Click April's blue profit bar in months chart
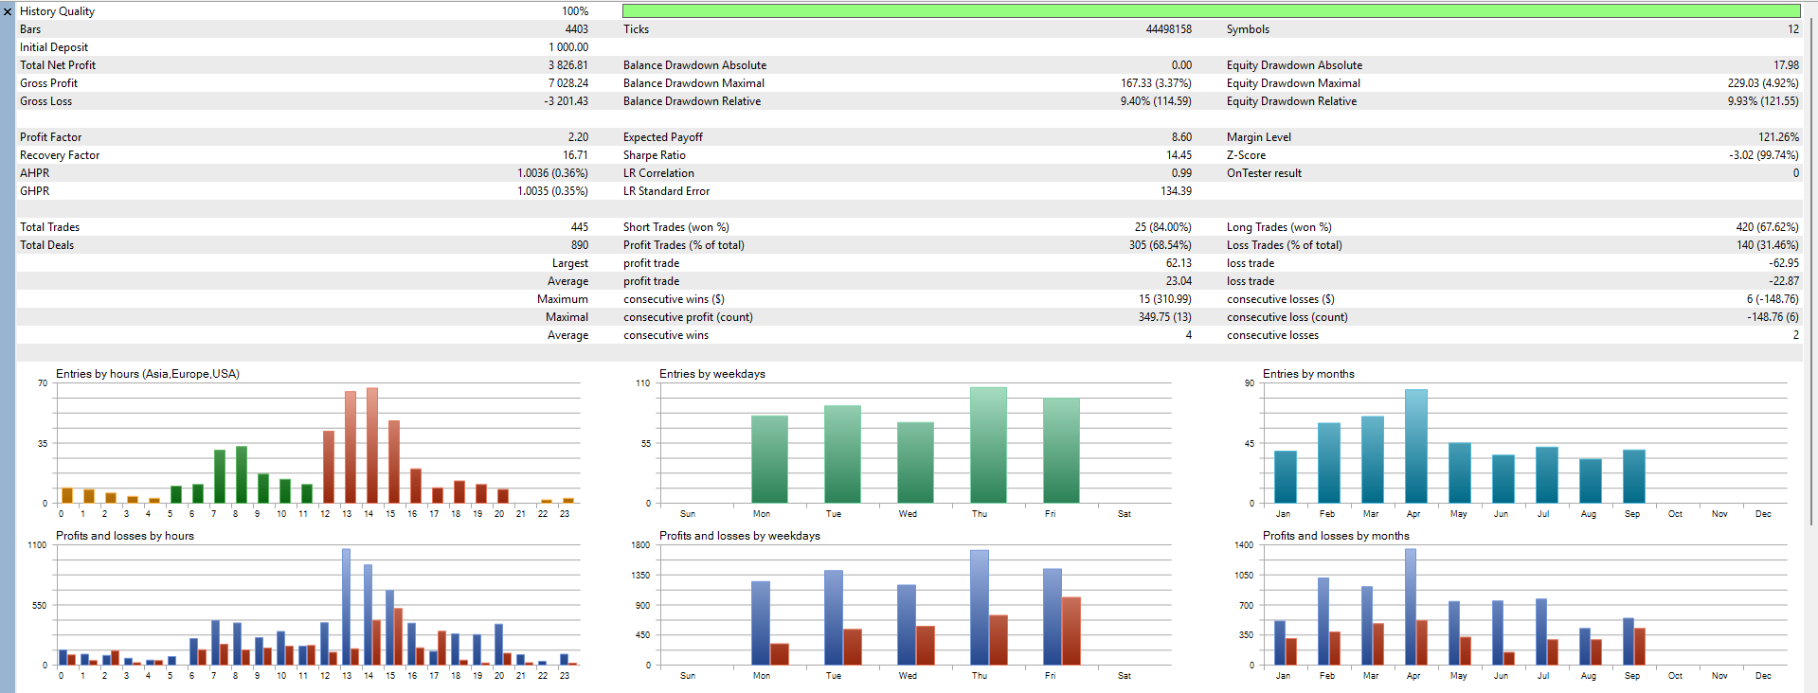The height and width of the screenshot is (693, 1818). point(1411,607)
